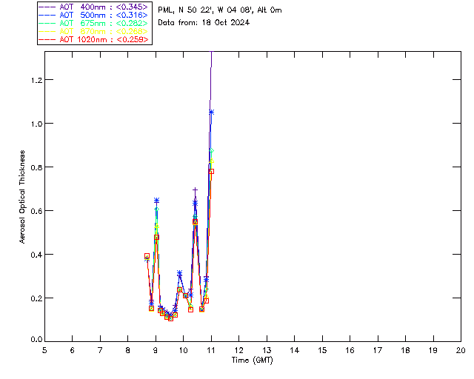Viewport: 474px width, 379px height.
Task: Click the x-axis label 5
Action: pyautogui.click(x=44, y=351)
